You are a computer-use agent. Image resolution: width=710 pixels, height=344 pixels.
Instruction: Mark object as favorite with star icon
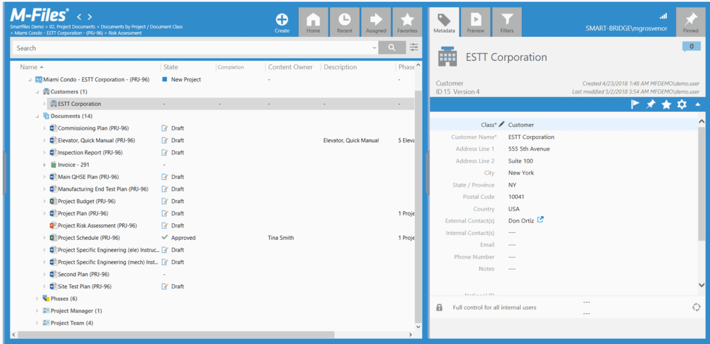[x=666, y=104]
